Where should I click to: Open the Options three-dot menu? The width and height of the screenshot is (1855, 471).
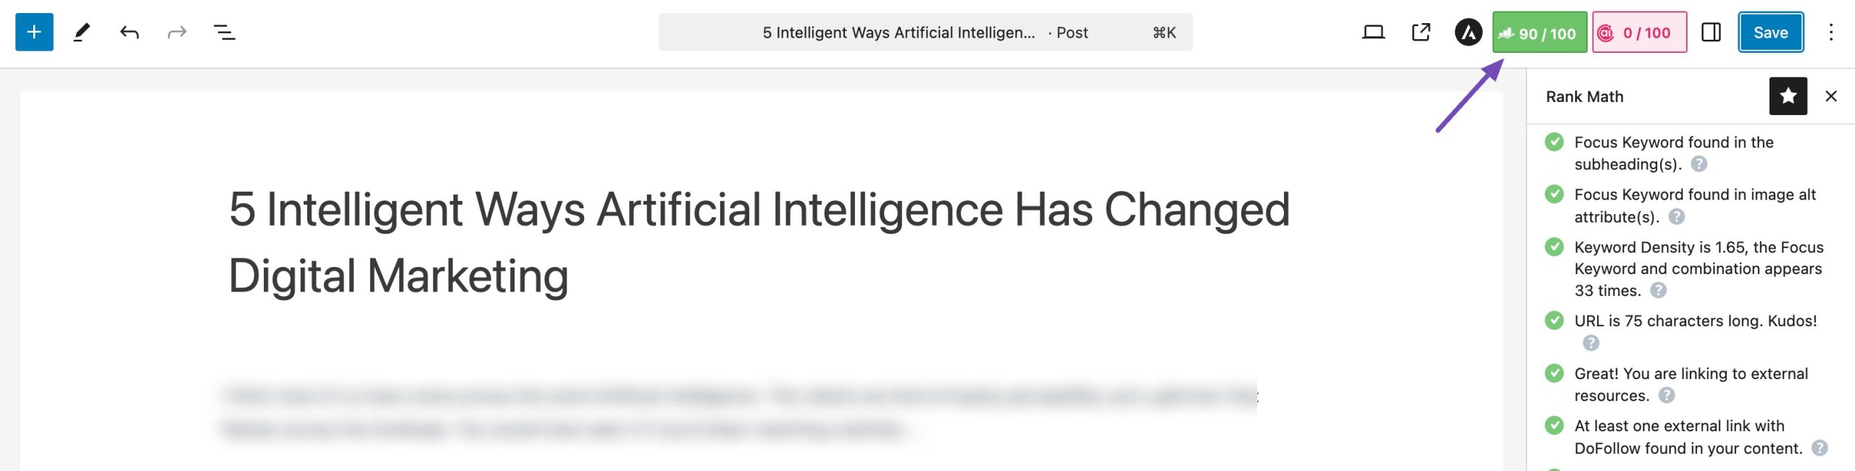(x=1830, y=32)
